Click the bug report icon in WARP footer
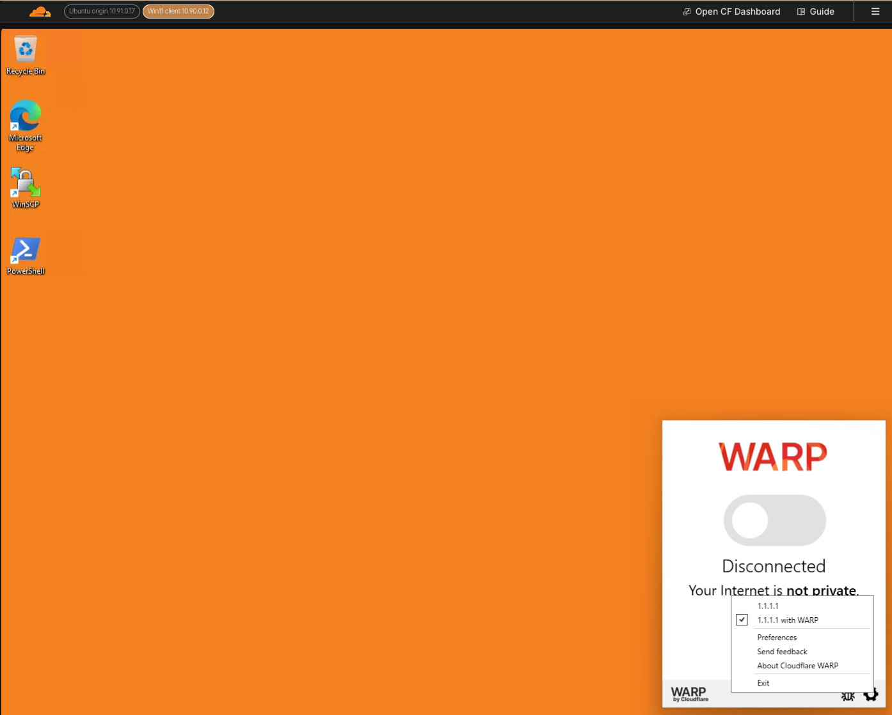The width and height of the screenshot is (892, 715). pyautogui.click(x=848, y=696)
